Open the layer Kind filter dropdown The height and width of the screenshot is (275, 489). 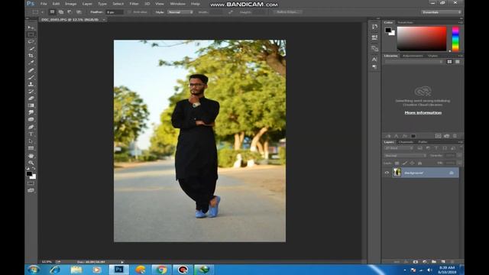click(398, 148)
